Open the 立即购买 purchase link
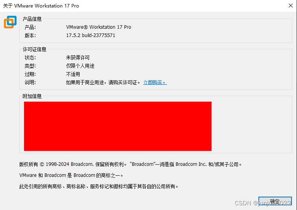The width and height of the screenshot is (297, 210). coord(155,82)
